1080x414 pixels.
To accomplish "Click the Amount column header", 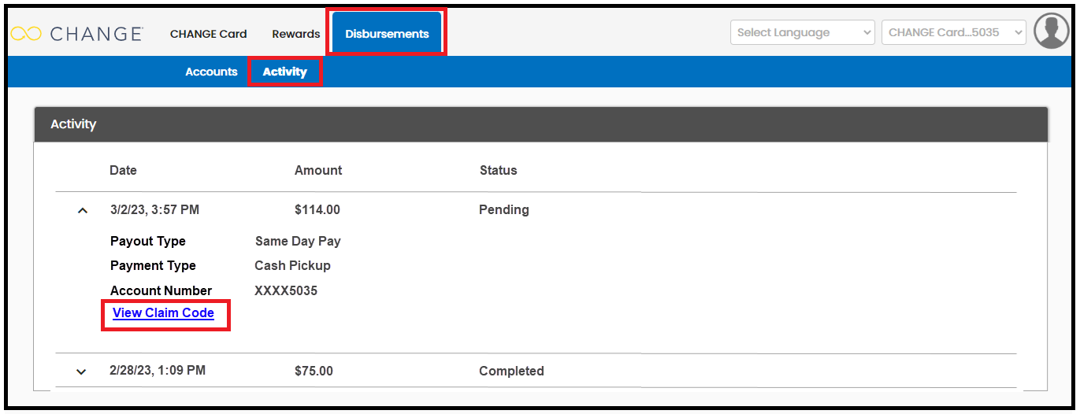I will (x=318, y=170).
